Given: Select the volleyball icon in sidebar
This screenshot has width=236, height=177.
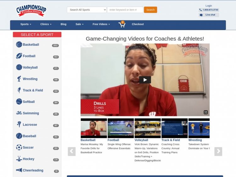Looking at the screenshot, I should point(19,67).
